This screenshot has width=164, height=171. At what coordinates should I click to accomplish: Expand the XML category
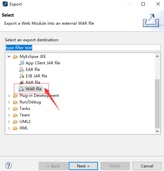click(x=9, y=128)
